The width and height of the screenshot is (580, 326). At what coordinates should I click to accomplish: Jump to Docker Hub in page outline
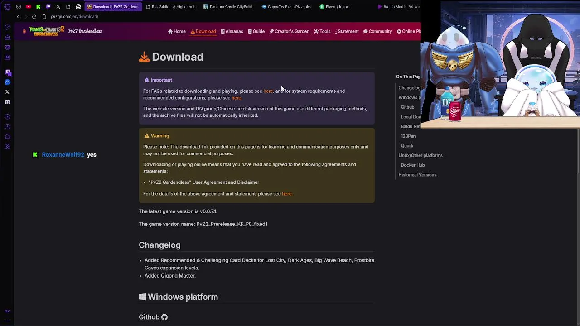pyautogui.click(x=413, y=165)
